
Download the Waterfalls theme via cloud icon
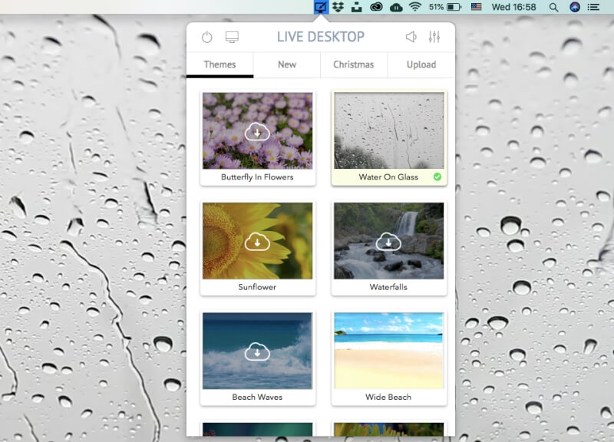[388, 242]
